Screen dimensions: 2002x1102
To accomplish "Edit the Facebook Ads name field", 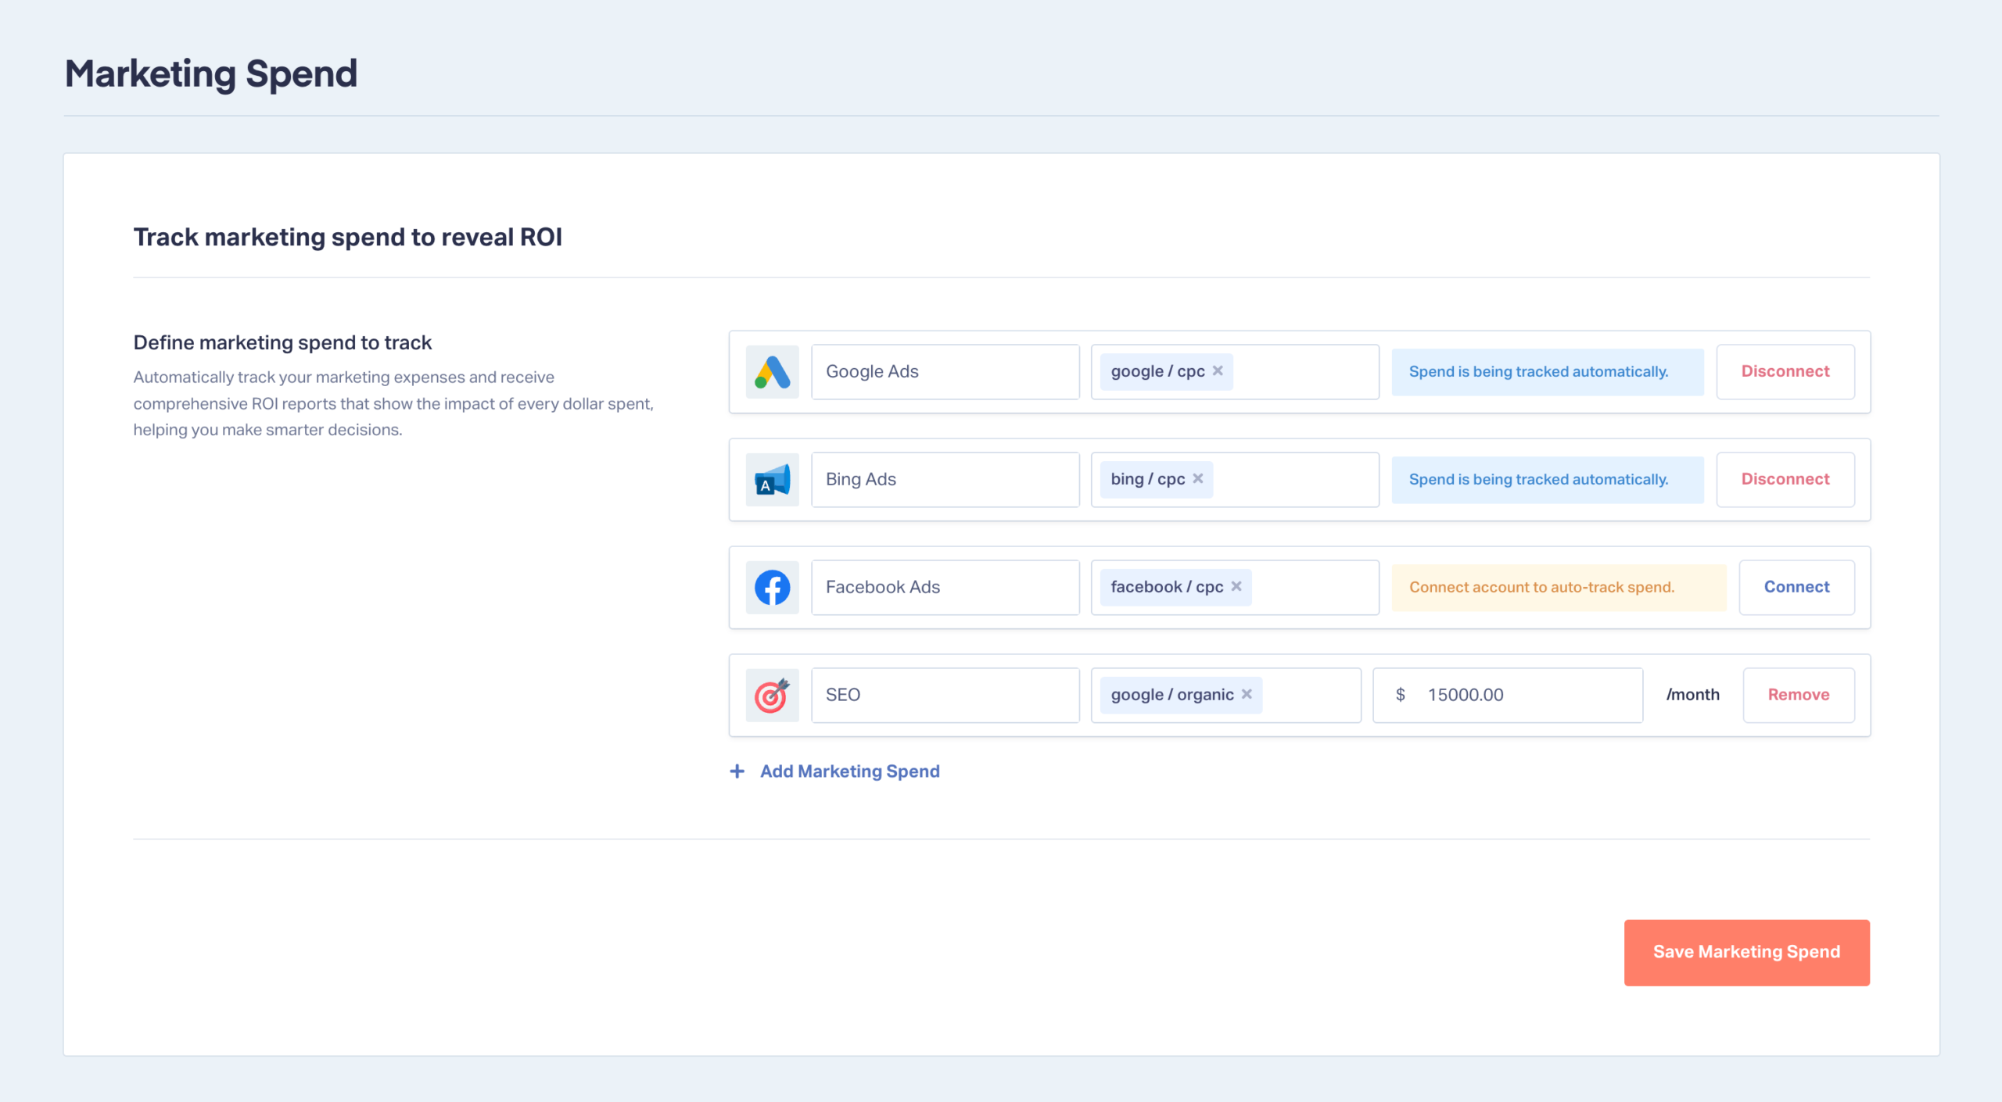I will pos(945,588).
